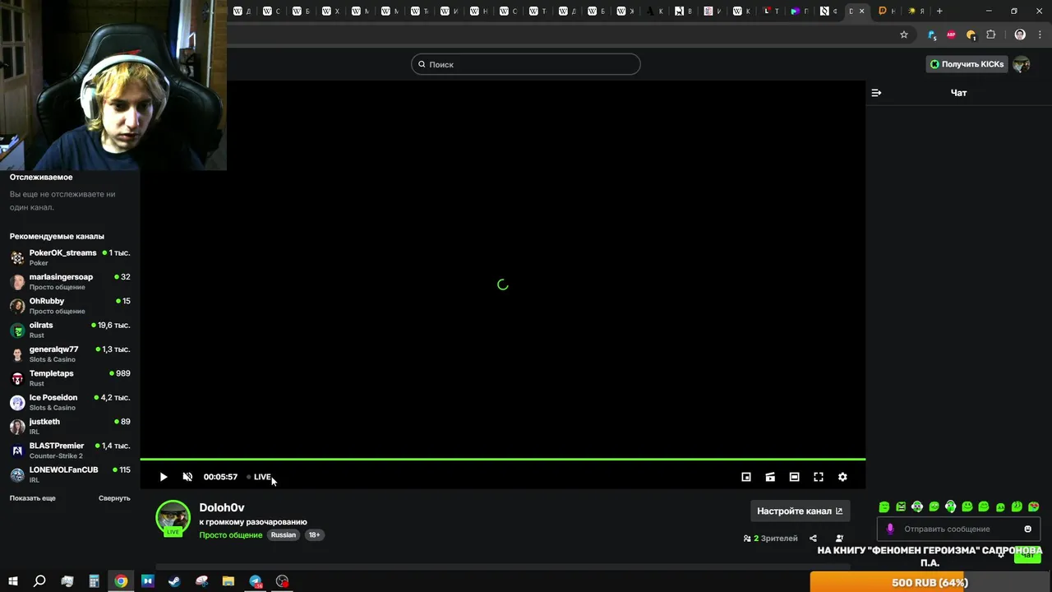Pick the first green Kick emote
Screen dimensions: 1052x592
tap(884, 506)
